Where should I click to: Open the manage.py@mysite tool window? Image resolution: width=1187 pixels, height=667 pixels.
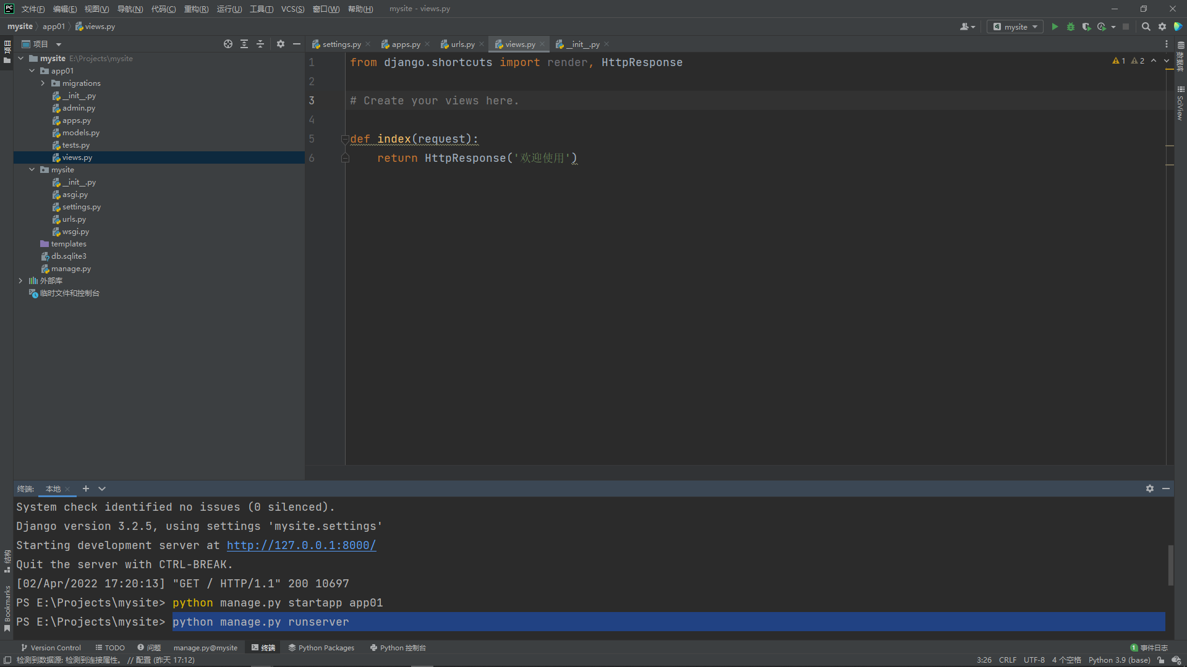(205, 648)
